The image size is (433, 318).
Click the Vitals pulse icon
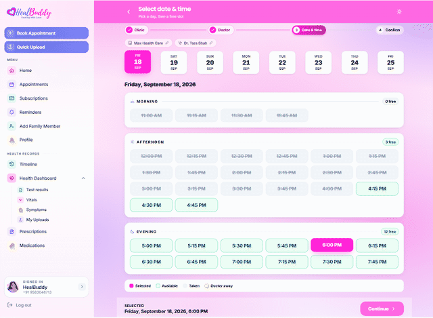point(20,200)
